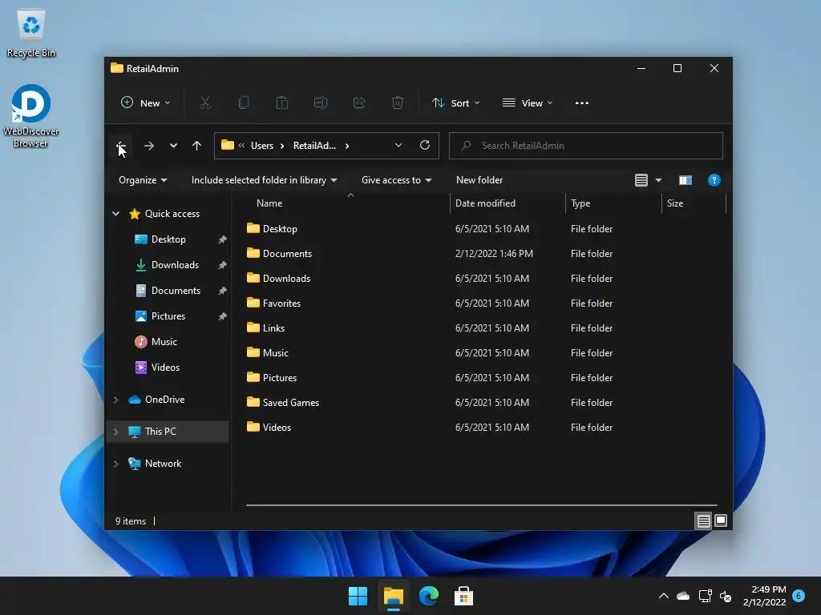Open Include selected folder in library menu

click(x=265, y=180)
